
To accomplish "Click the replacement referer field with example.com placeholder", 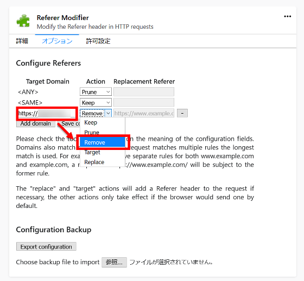I will coord(144,113).
